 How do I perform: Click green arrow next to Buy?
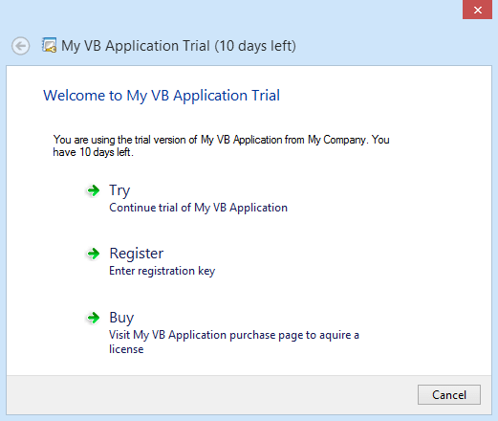tap(94, 318)
